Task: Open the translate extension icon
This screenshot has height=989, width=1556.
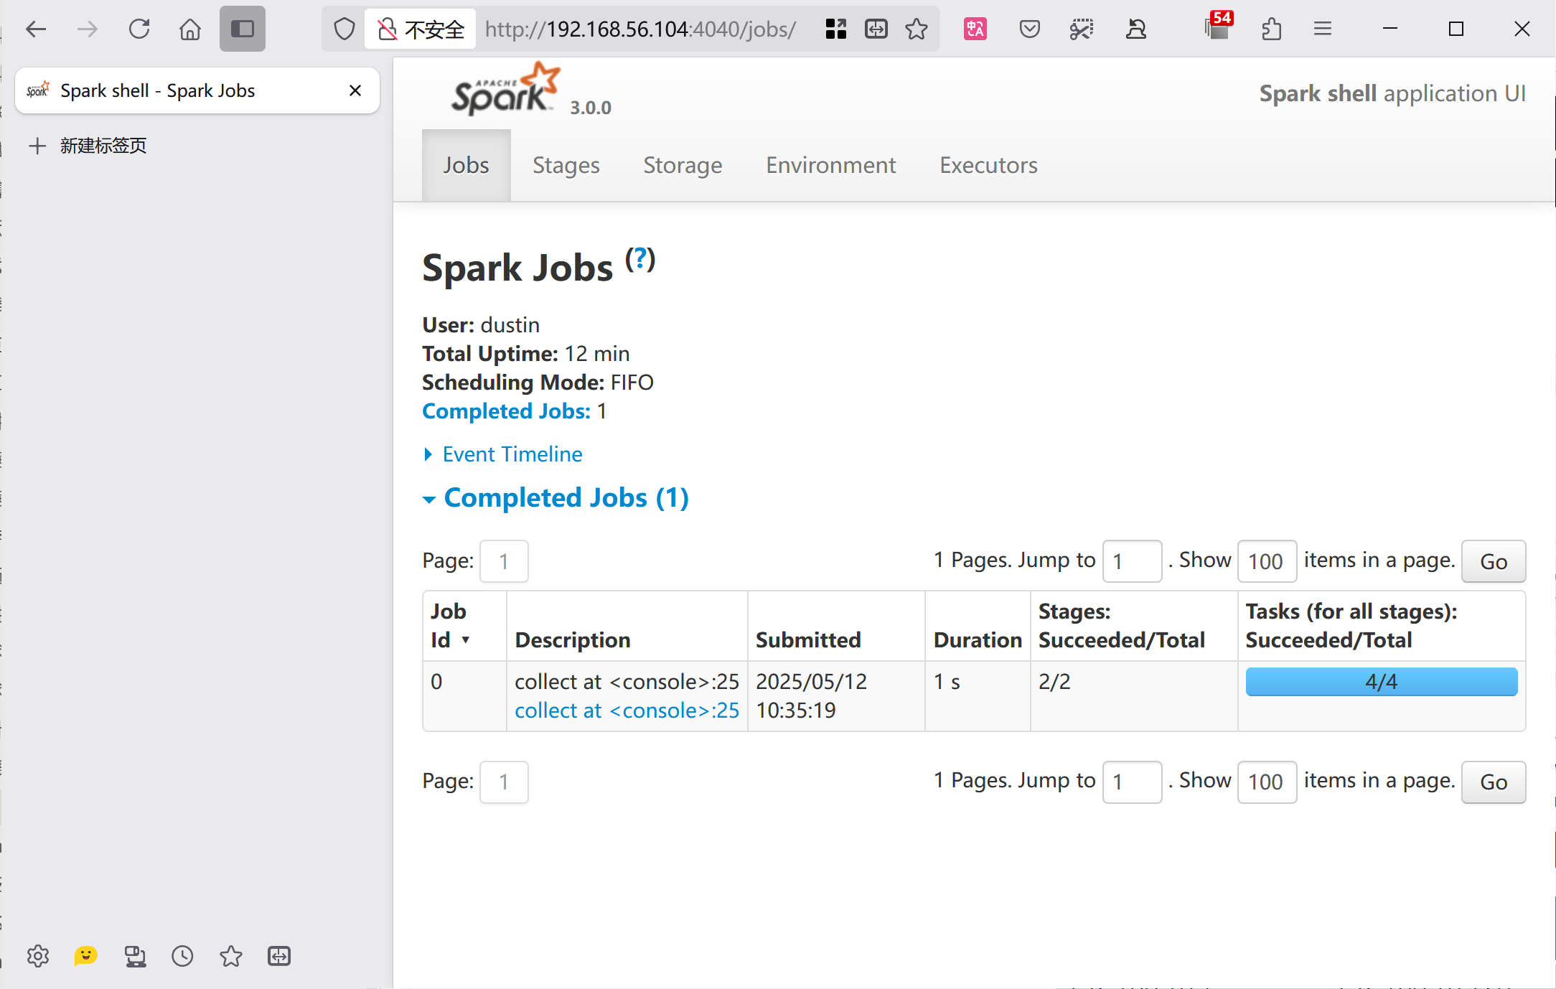Action: (x=975, y=29)
